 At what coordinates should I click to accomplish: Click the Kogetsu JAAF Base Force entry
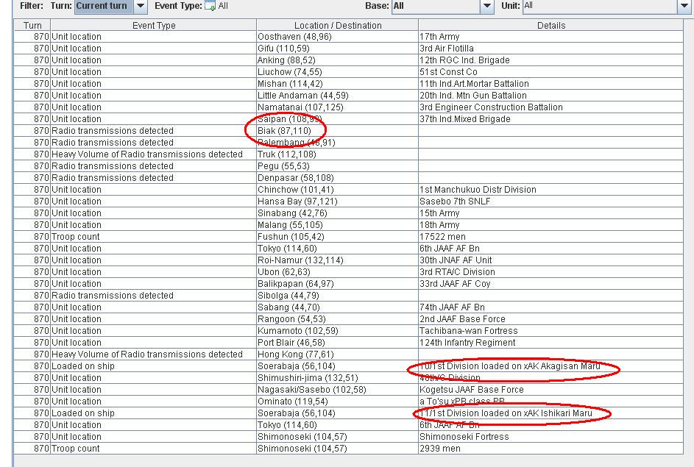550,390
